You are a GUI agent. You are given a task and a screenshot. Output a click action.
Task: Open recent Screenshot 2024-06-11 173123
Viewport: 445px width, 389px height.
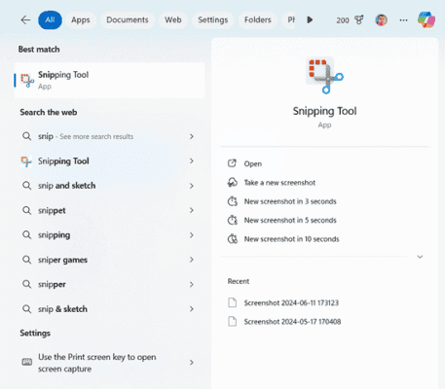tap(291, 302)
